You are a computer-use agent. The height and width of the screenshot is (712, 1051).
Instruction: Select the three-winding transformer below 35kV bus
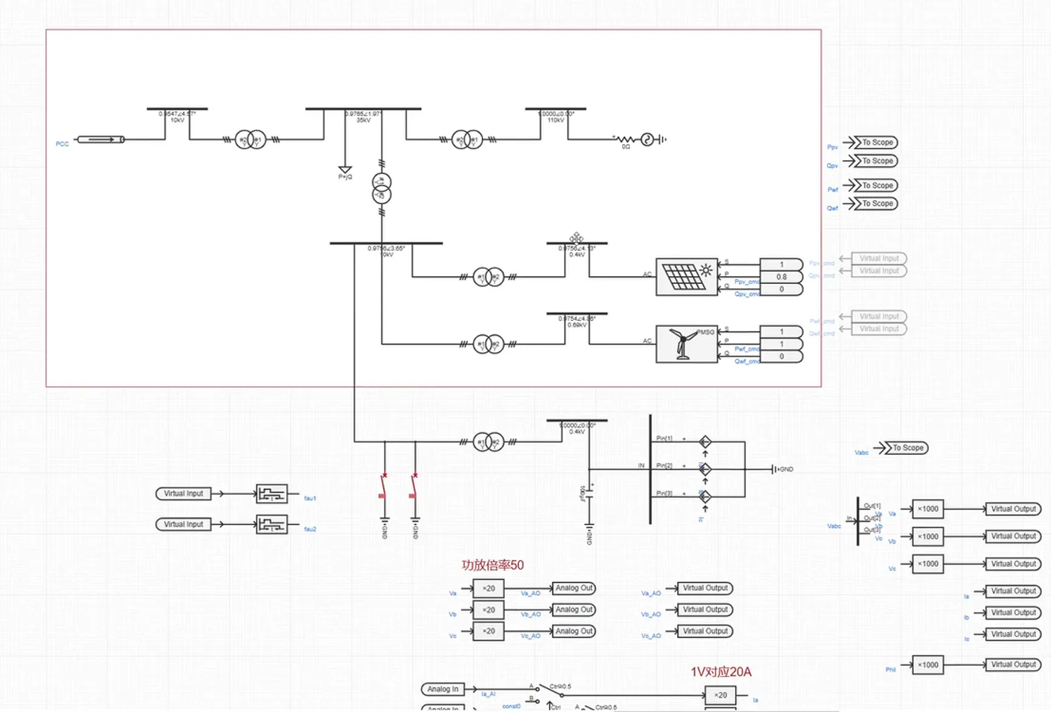pyautogui.click(x=382, y=188)
